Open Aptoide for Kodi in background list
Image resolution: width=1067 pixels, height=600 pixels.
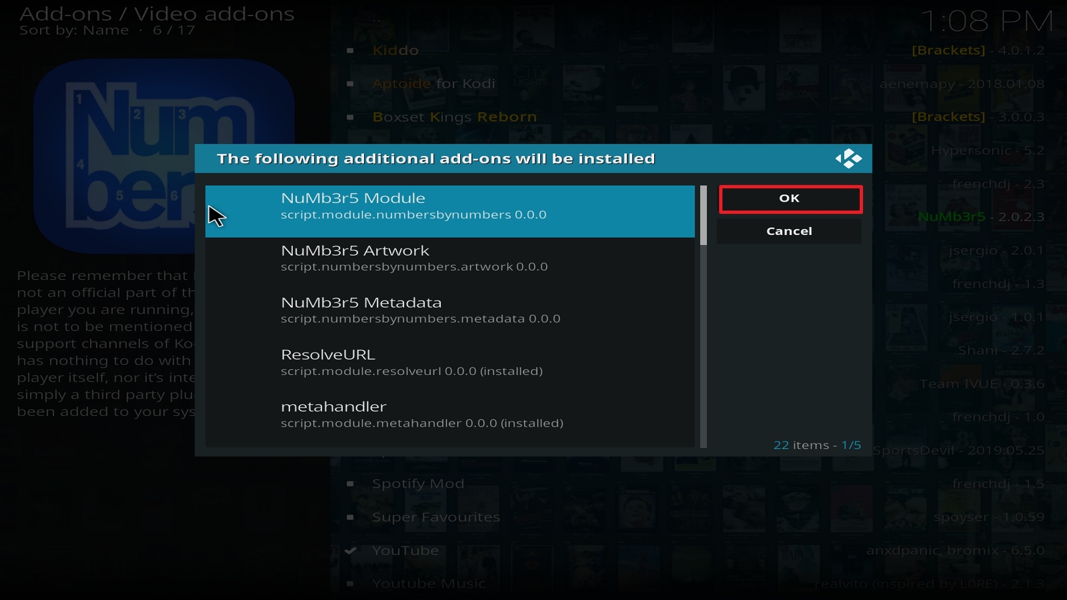(x=433, y=84)
